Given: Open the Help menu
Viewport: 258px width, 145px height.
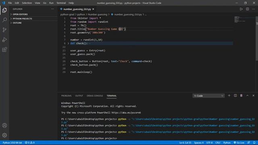Looking at the screenshot, I should pos(71,3).
